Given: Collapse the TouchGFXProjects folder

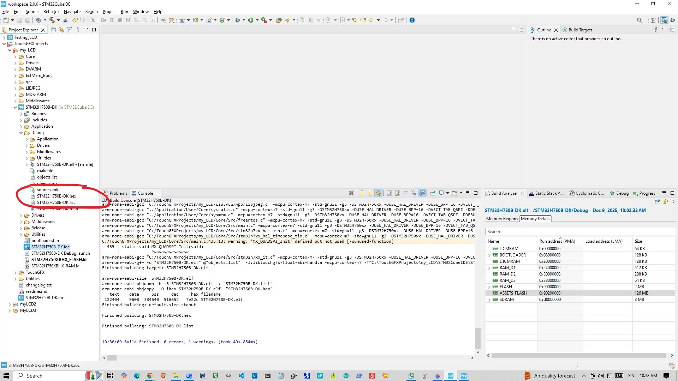Looking at the screenshot, I should pyautogui.click(x=4, y=44).
